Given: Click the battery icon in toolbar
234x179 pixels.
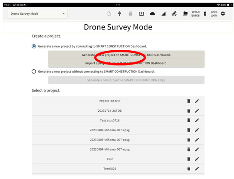Looking at the screenshot, I should [x=205, y=14].
